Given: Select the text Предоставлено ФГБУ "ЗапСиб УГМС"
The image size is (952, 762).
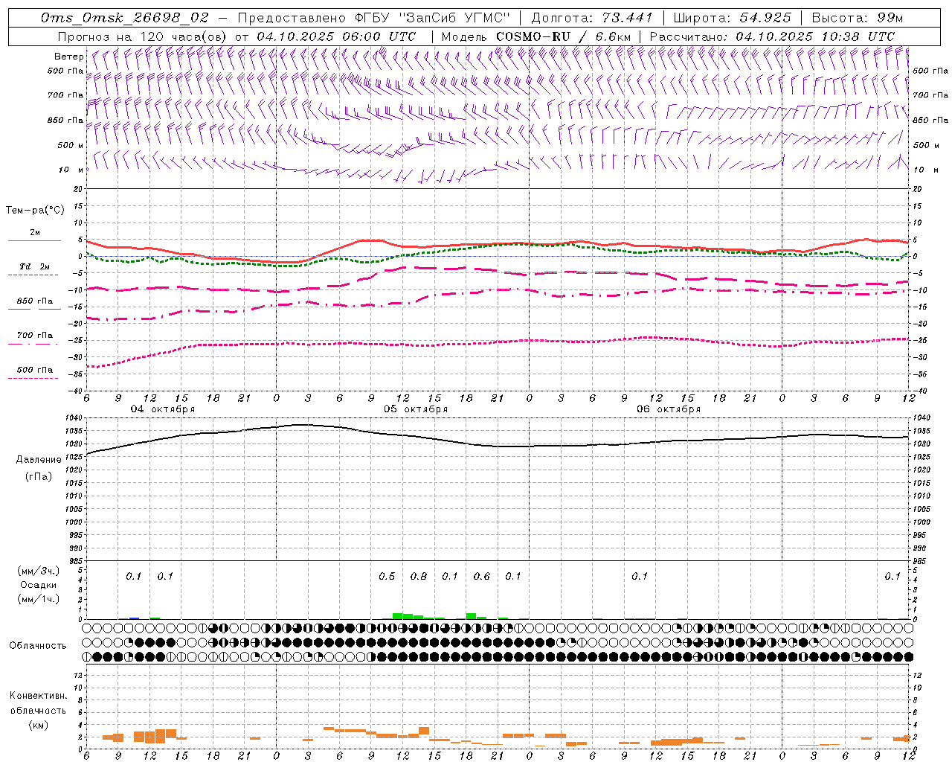Looking at the screenshot, I should 374,18.
